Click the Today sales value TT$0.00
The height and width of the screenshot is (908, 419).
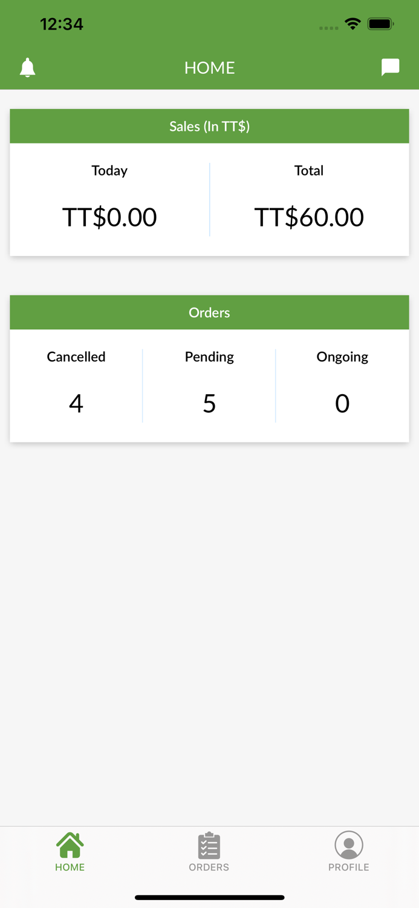tap(109, 217)
